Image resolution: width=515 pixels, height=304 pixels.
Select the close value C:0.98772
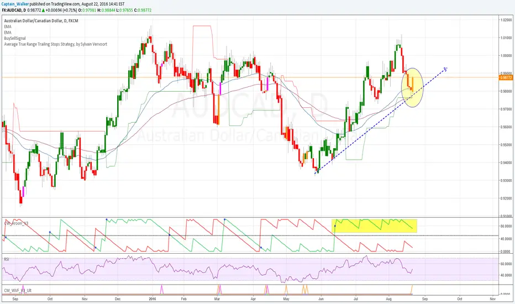tap(143, 10)
